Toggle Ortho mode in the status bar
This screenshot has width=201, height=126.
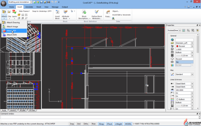pos(86,124)
